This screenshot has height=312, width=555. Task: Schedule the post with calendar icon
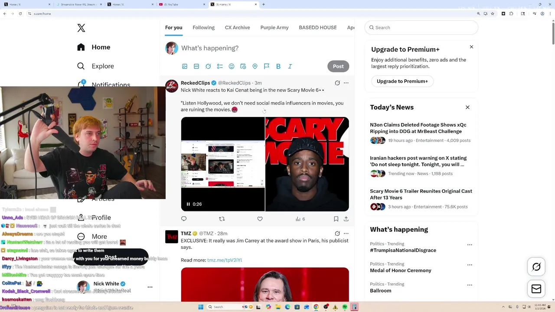243,66
